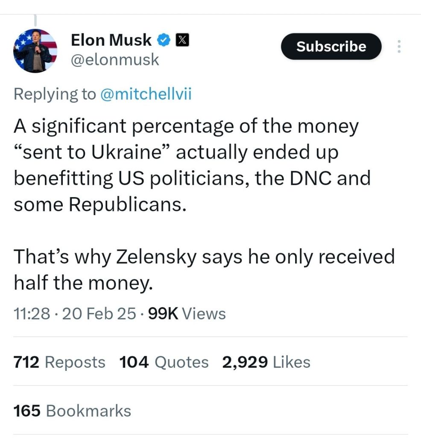
Task: Click the "sent to Ukraine" tweet paragraph
Action: click(192, 166)
